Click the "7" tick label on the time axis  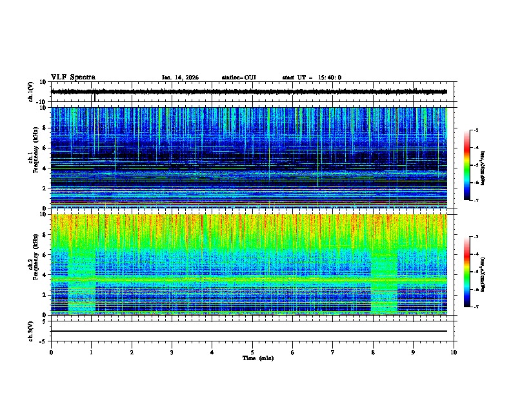(x=333, y=352)
